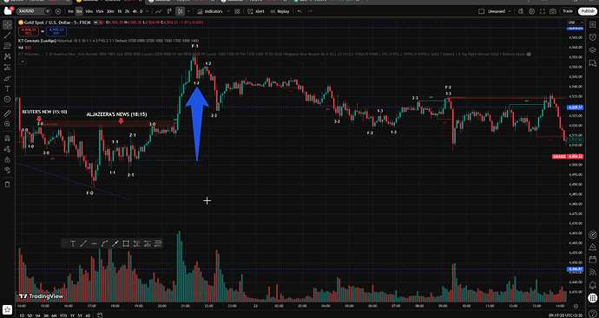The width and height of the screenshot is (599, 318).
Task: Click the Publish button
Action: click(x=587, y=11)
